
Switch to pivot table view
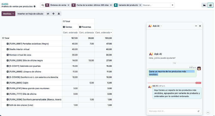click(x=210, y=5)
